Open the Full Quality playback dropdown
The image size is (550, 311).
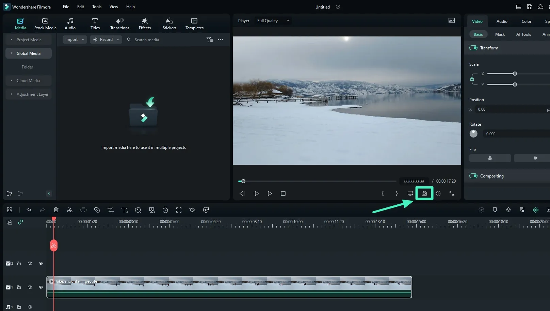tap(272, 20)
